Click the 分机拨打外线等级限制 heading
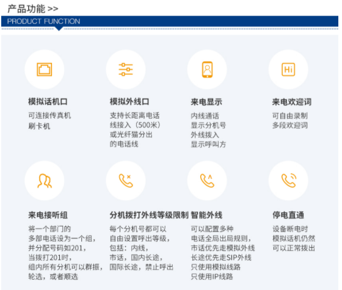Screen dimensions: 342x290 149,215
